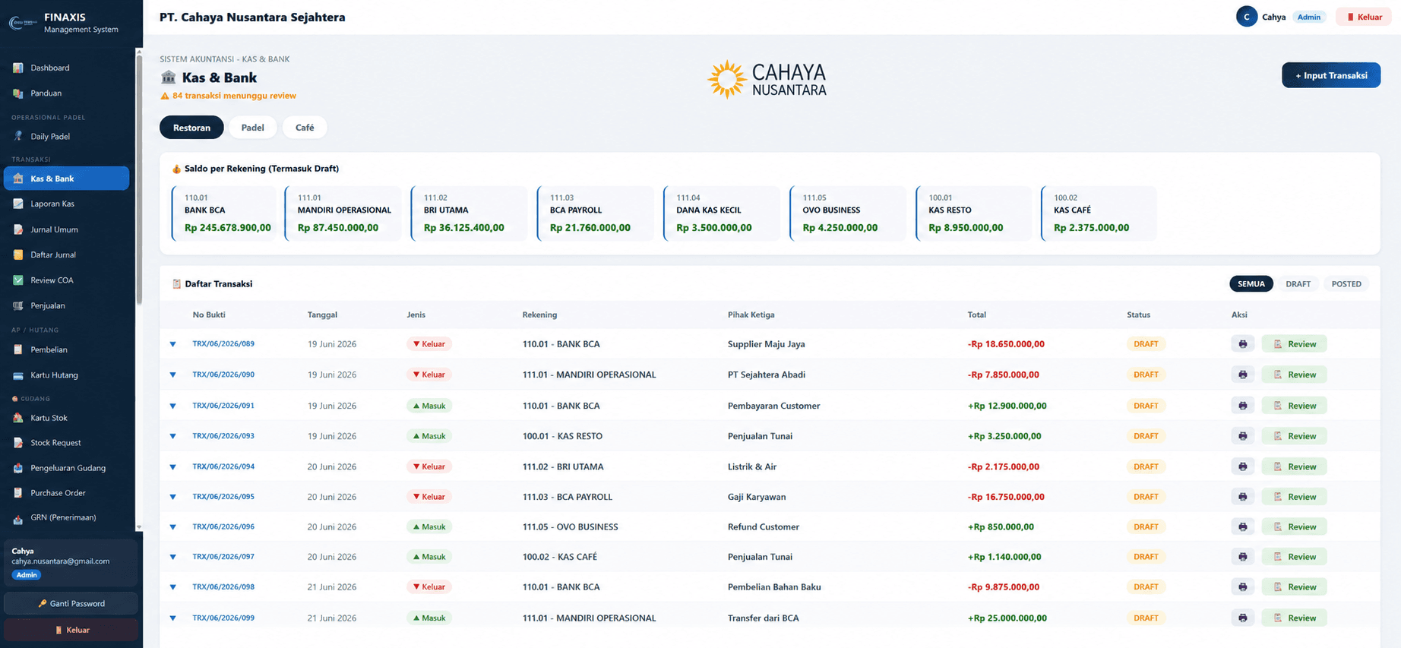The height and width of the screenshot is (648, 1401).
Task: Switch to the Padel tab
Action: [x=253, y=128]
